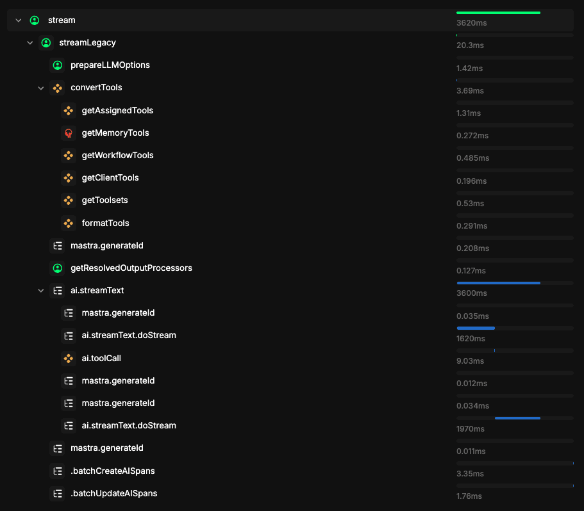
Task: Click the span icon beside .batchCreateAISpans
Action: [58, 471]
